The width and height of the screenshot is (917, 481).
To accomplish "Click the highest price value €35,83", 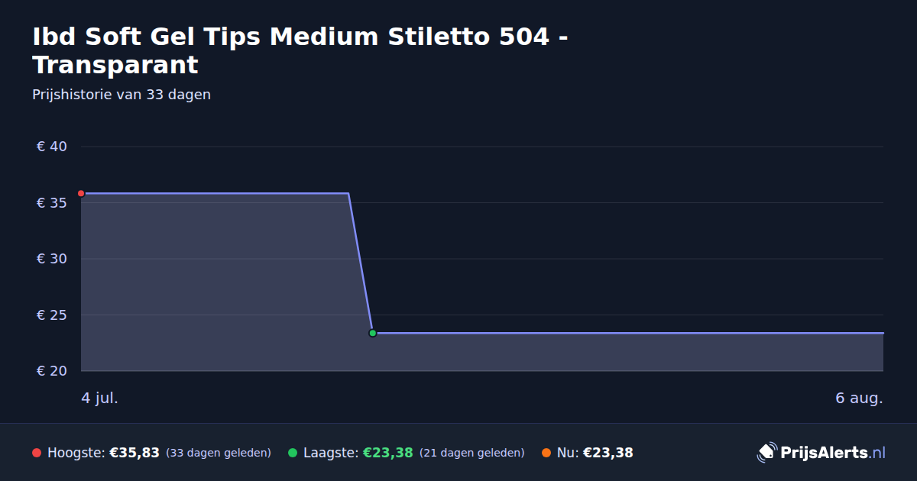I will click(134, 453).
